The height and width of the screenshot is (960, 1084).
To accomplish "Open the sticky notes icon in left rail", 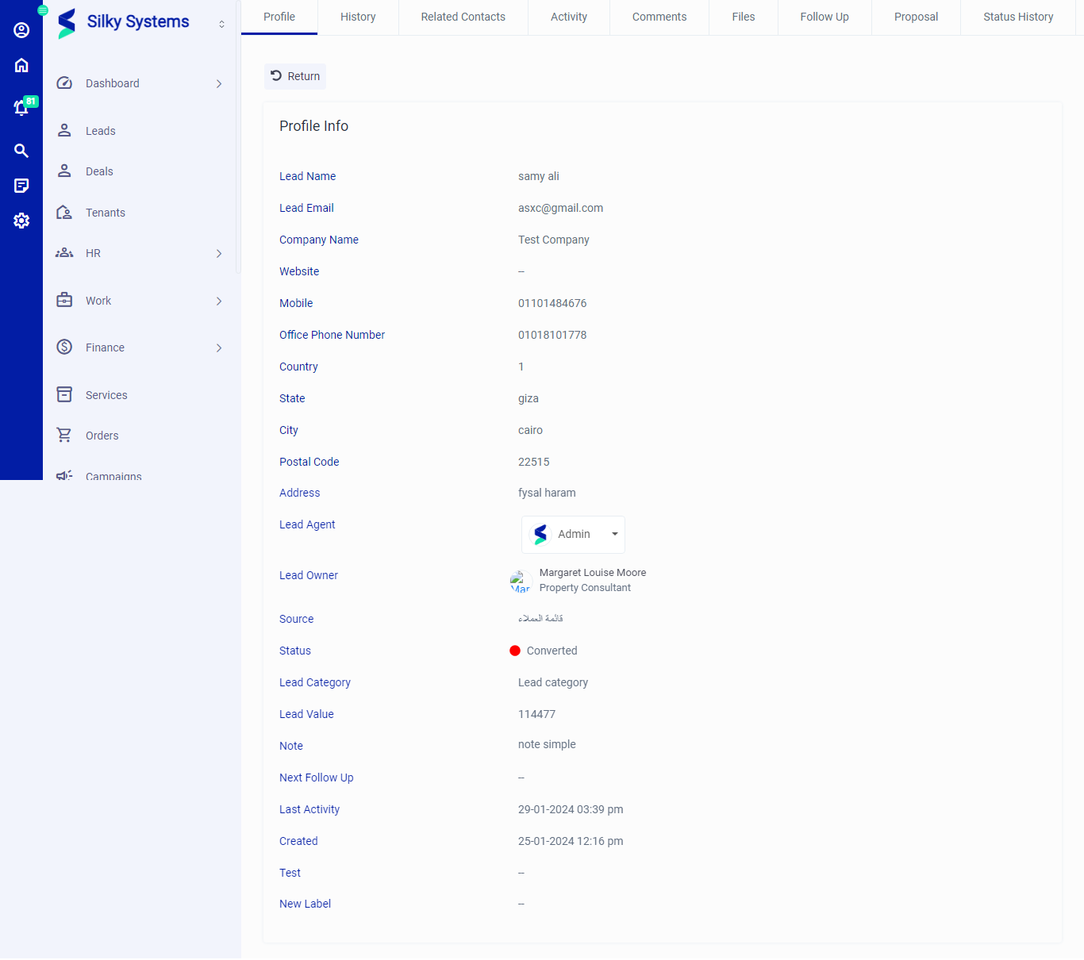I will point(21,186).
